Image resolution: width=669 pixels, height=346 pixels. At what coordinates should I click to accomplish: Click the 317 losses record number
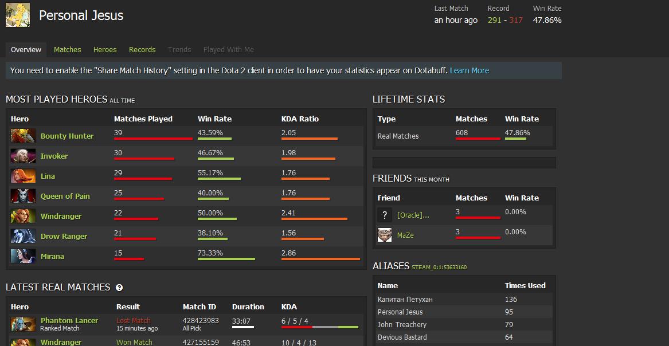tap(516, 20)
